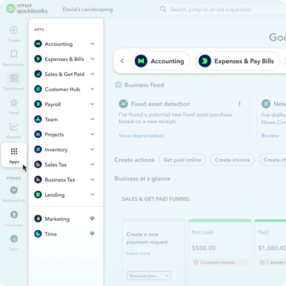Viewport: 286px width, 286px height.
Task: Expand the Accounting chevron in Apps menu
Action: tap(92, 44)
